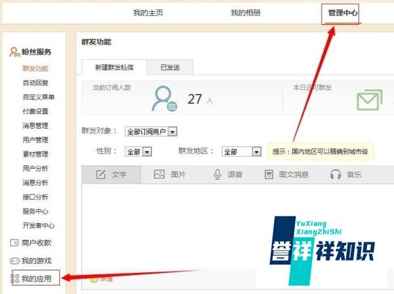Click the emoji 表情 icon below editor
The width and height of the screenshot is (394, 294).
(94, 279)
